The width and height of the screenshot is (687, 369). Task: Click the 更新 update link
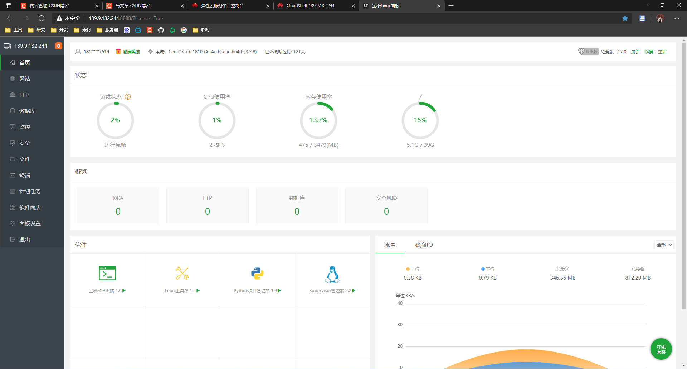point(635,51)
